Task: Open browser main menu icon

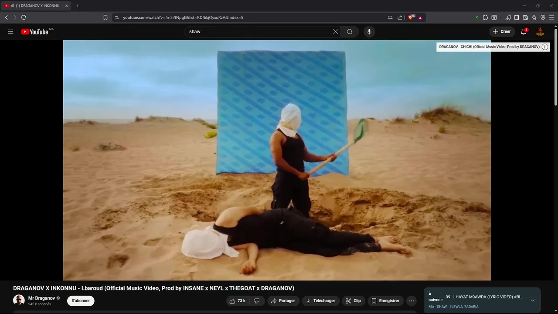Action: click(551, 17)
